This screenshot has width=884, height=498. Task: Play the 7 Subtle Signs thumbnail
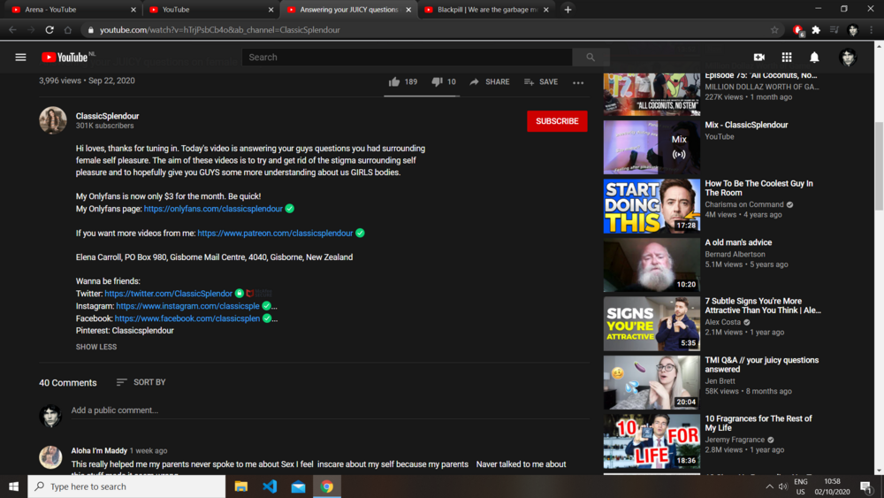652,324
